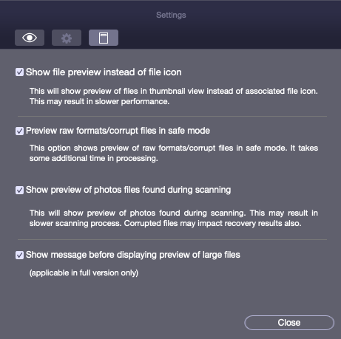Click the 'Show preview of photos files found during scanning' label

coord(128,190)
